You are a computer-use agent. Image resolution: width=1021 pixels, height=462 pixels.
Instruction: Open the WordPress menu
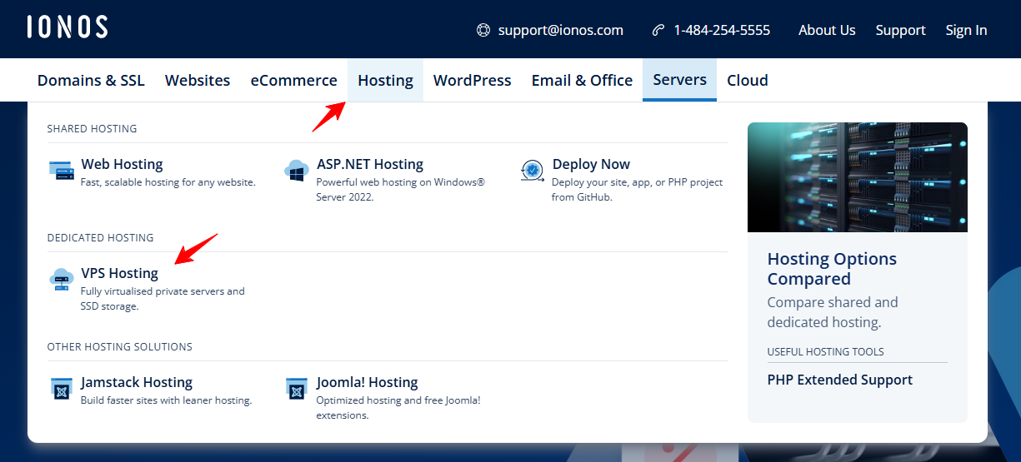473,80
